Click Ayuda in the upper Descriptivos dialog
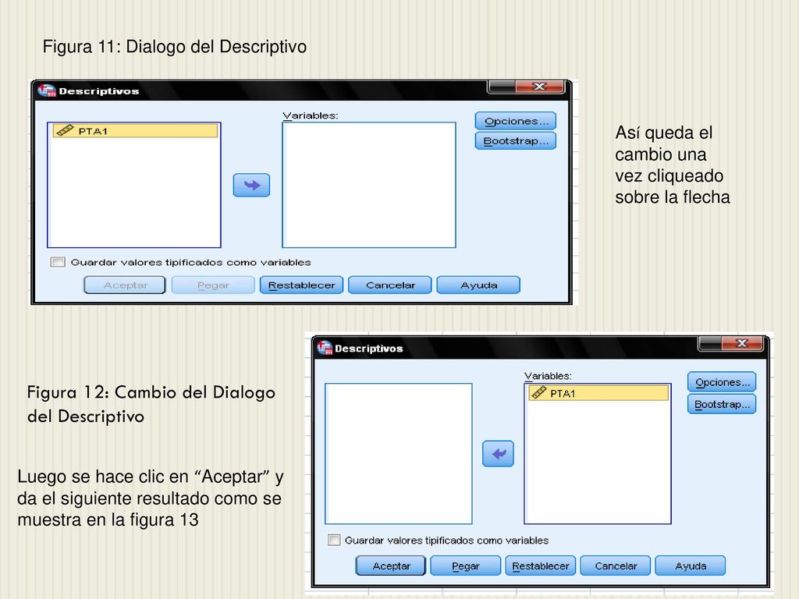 pos(478,285)
